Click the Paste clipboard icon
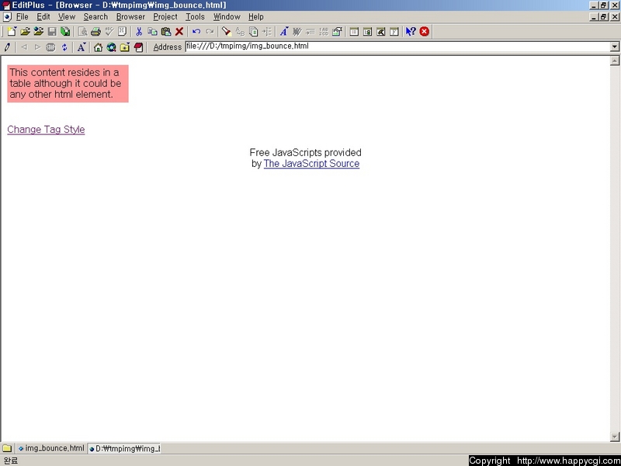The image size is (621, 466). (166, 32)
